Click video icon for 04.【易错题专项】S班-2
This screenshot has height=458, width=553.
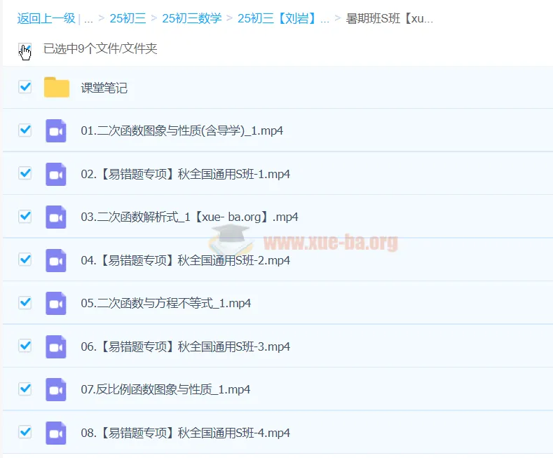tap(55, 260)
